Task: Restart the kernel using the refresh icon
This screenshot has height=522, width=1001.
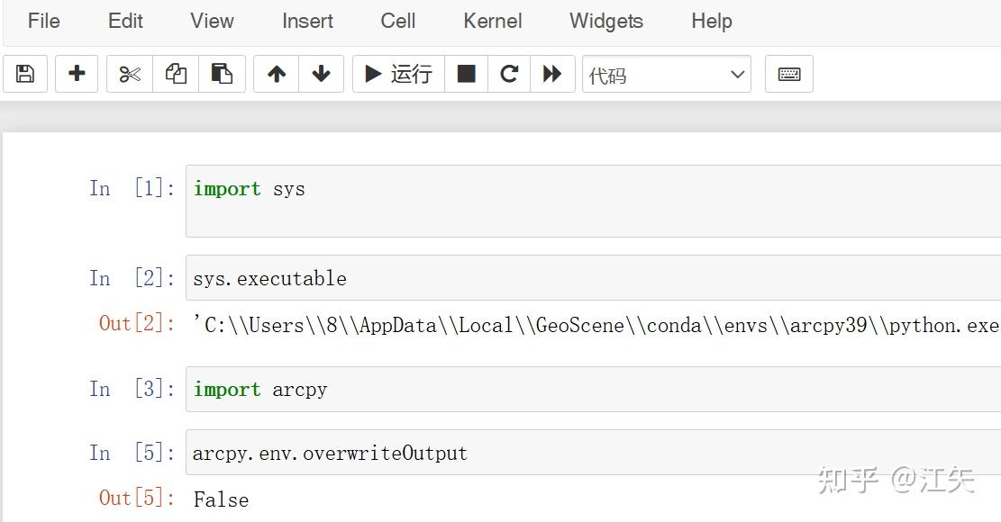Action: coord(509,74)
